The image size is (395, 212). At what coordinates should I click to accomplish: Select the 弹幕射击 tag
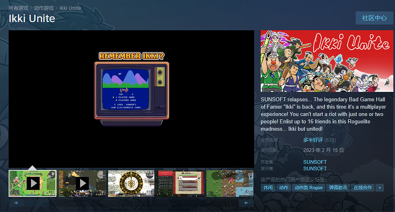pos(338,187)
